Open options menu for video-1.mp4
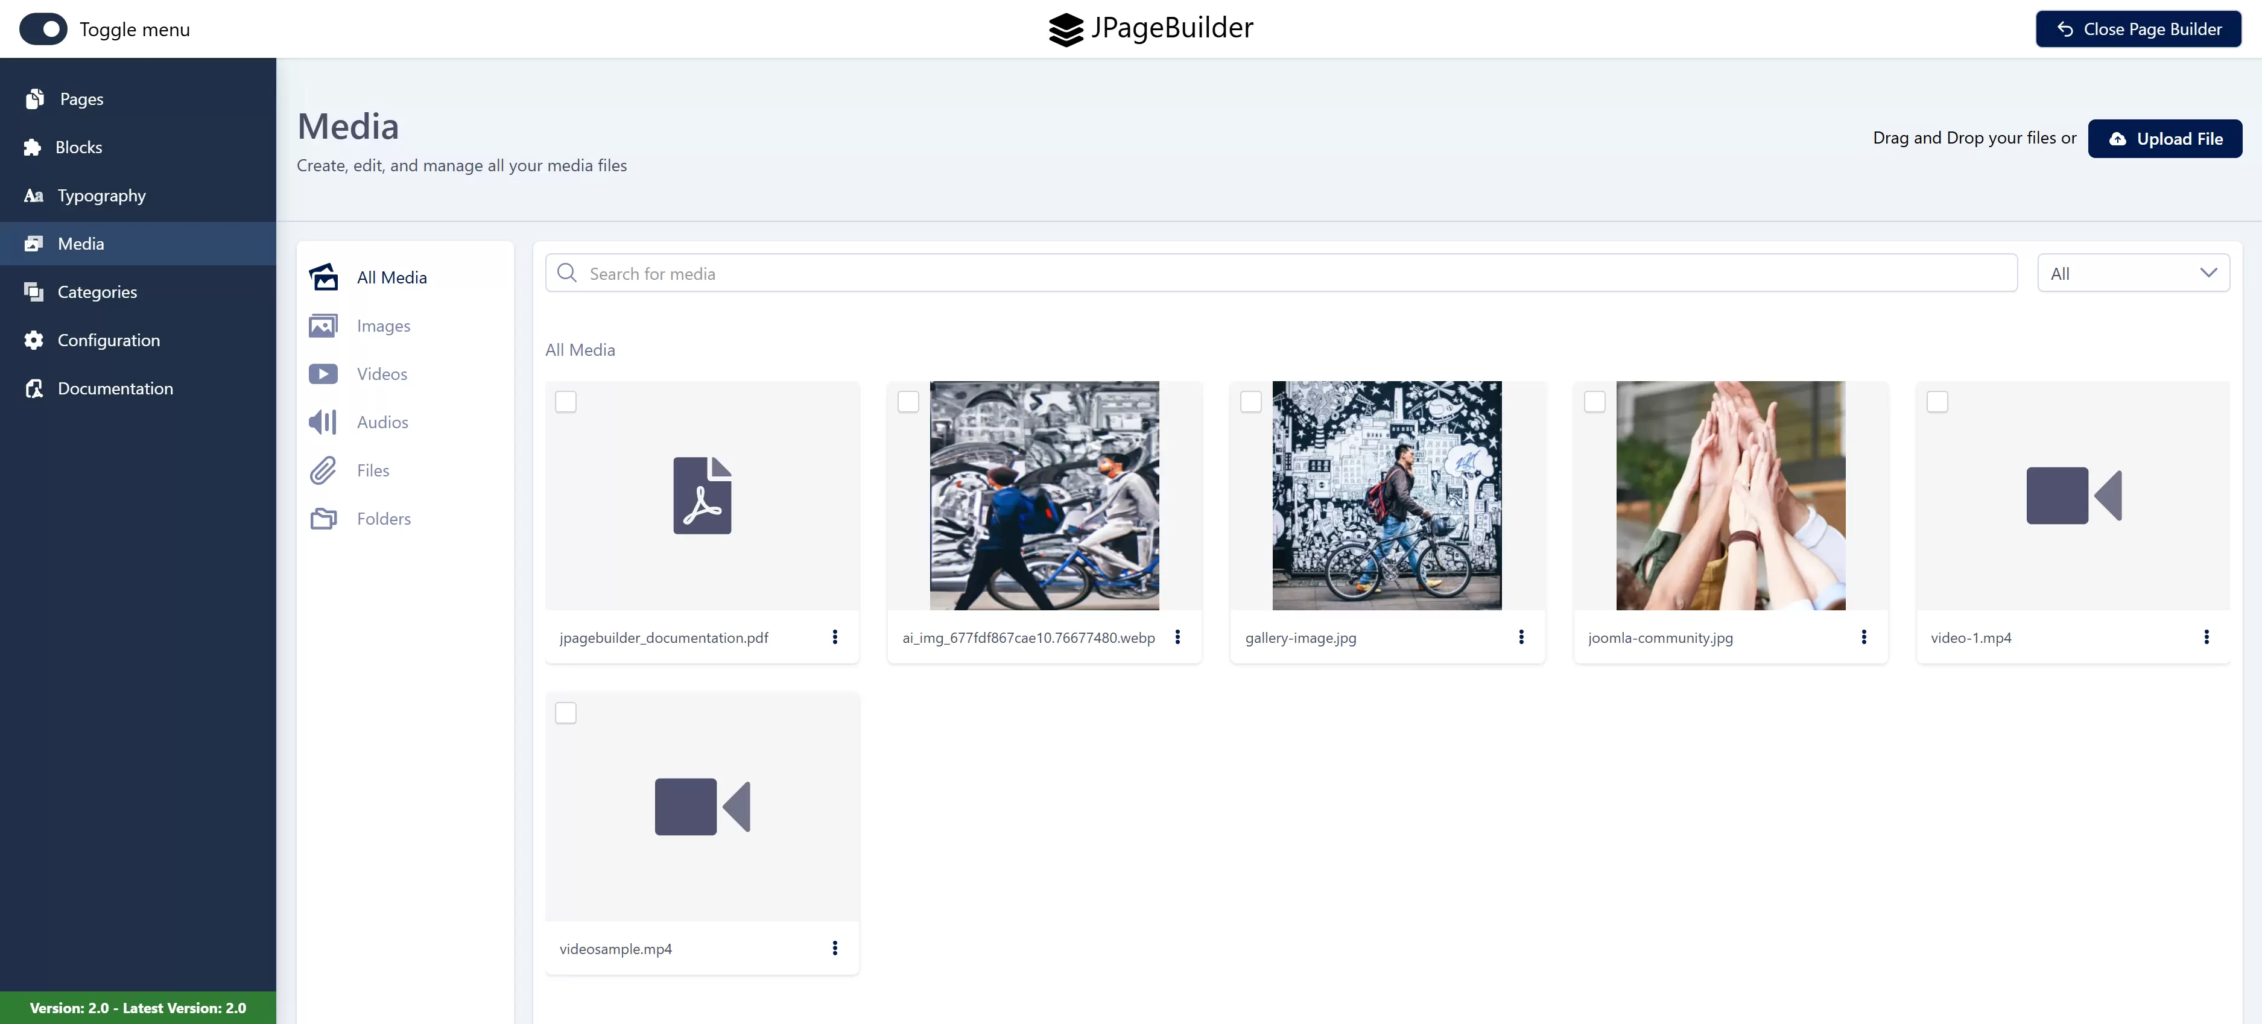Viewport: 2262px width, 1024px height. click(x=2206, y=637)
